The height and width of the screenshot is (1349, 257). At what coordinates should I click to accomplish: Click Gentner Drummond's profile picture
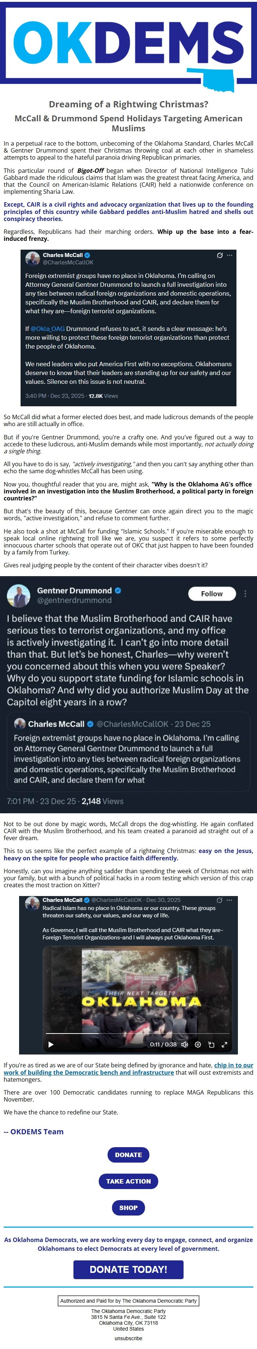(x=18, y=595)
